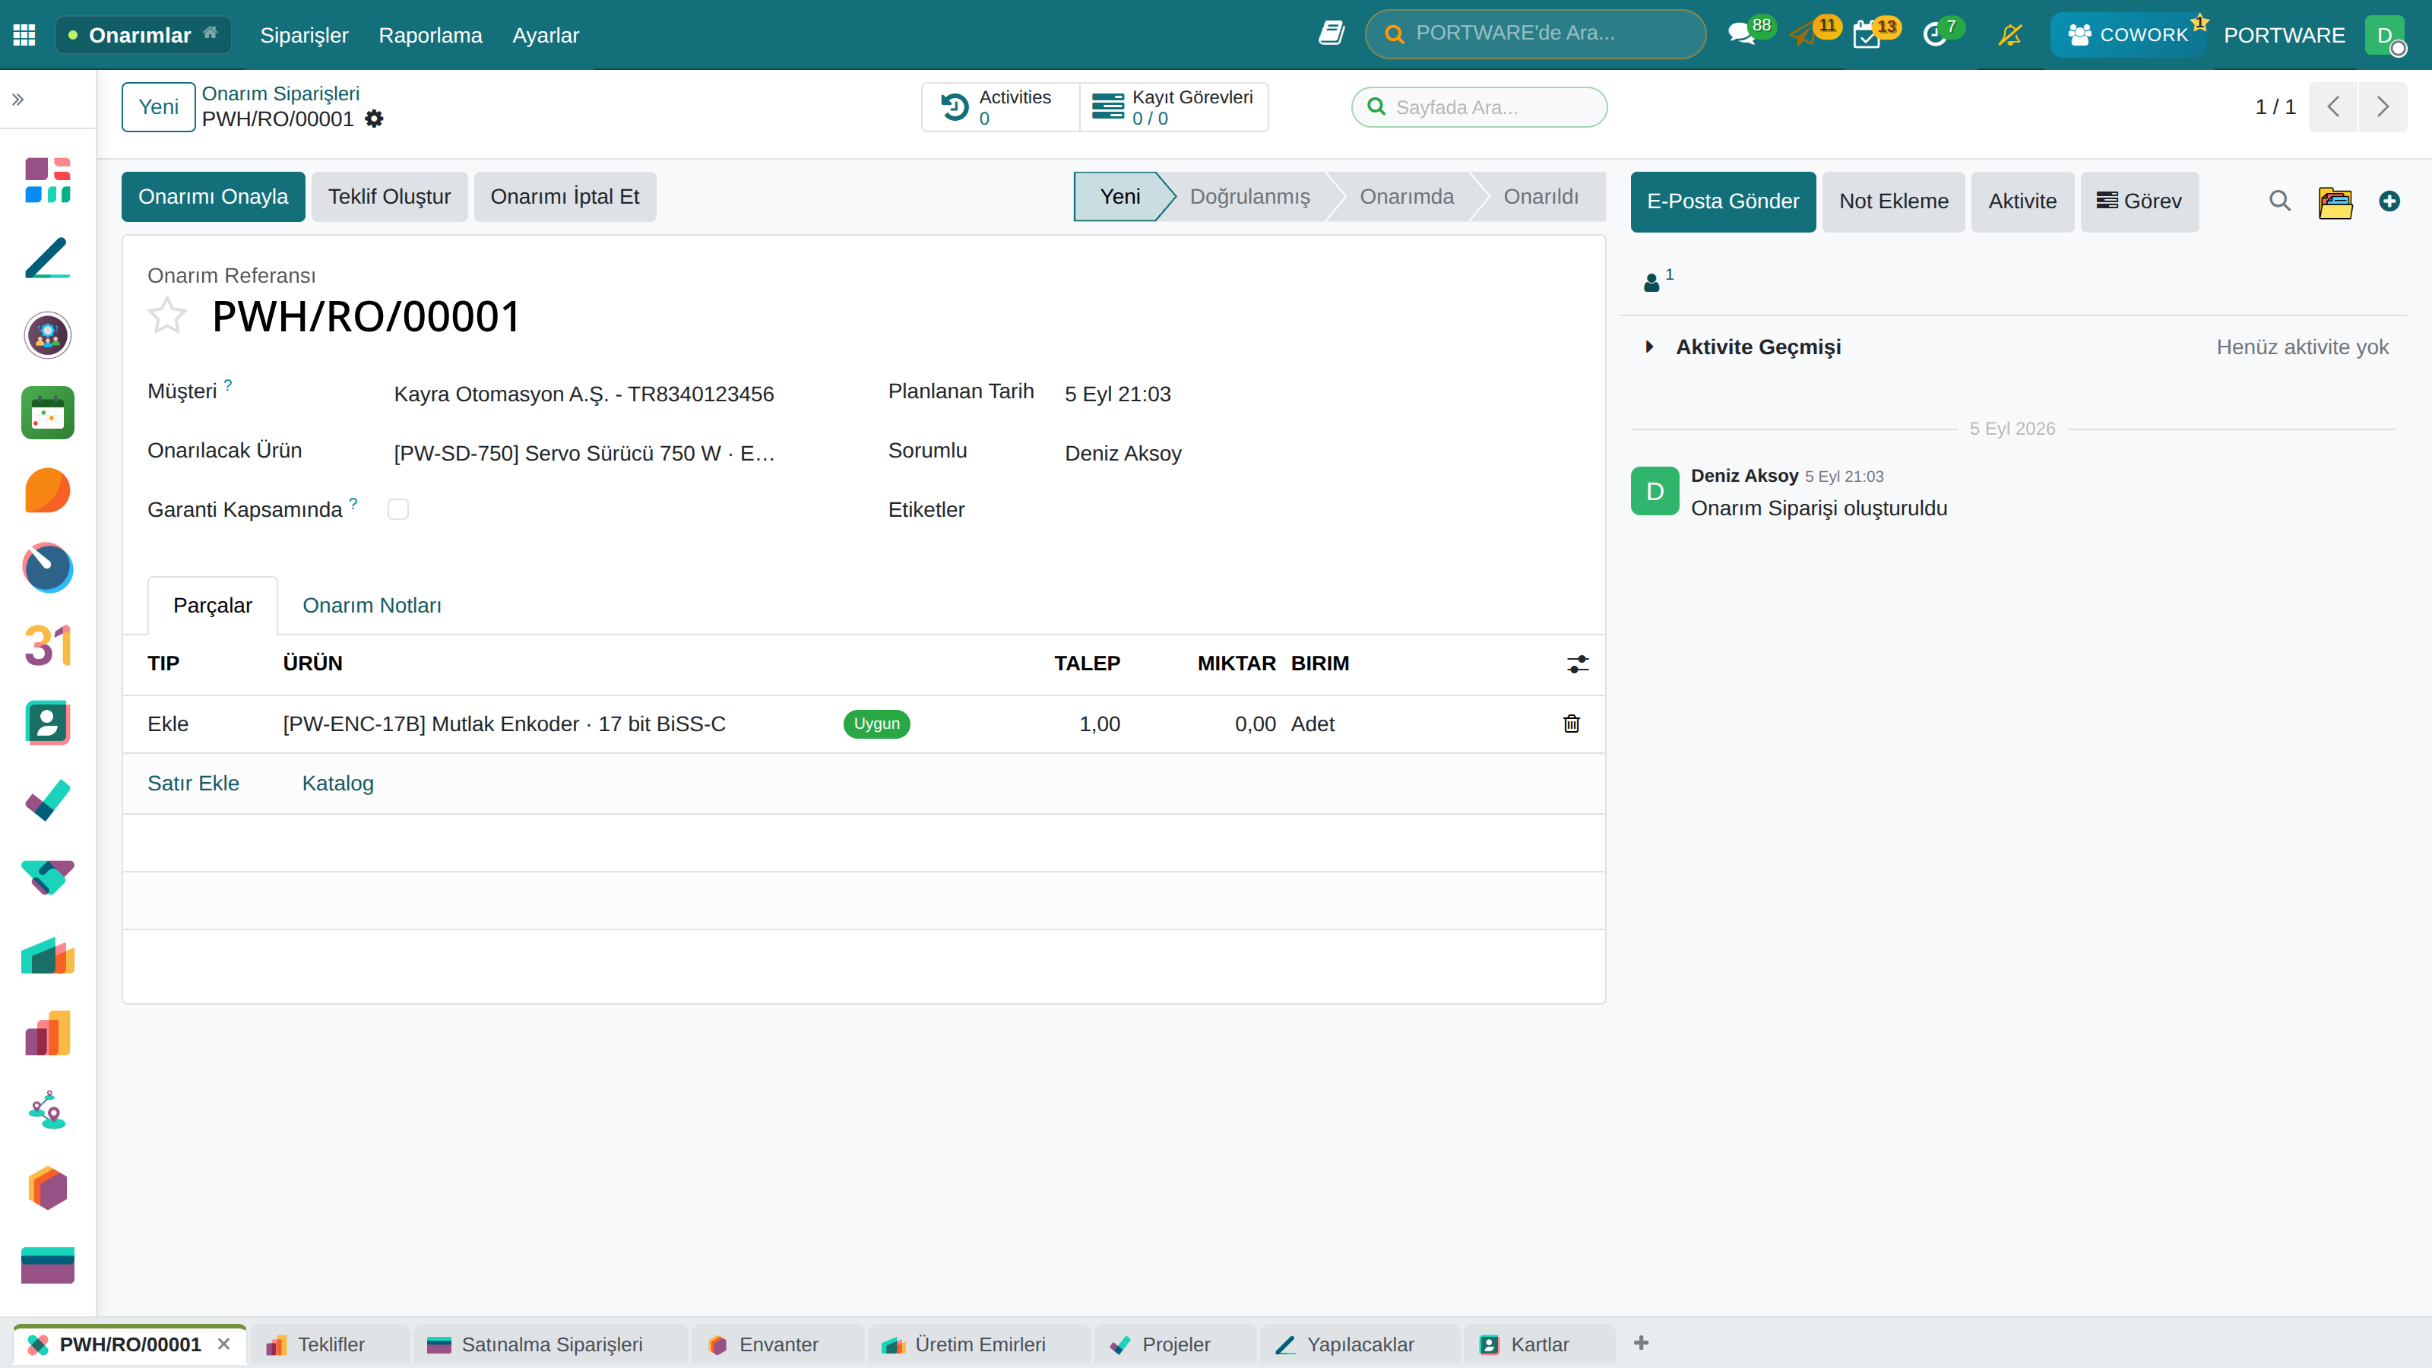Delete the Mutlak Enkoder part line
Screen dimensions: 2432x1368
tap(1571, 724)
